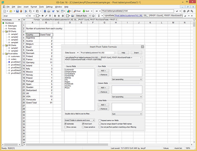Disable the Word sort checkbox
This screenshot has height=151, width=197.
click(x=83, y=123)
